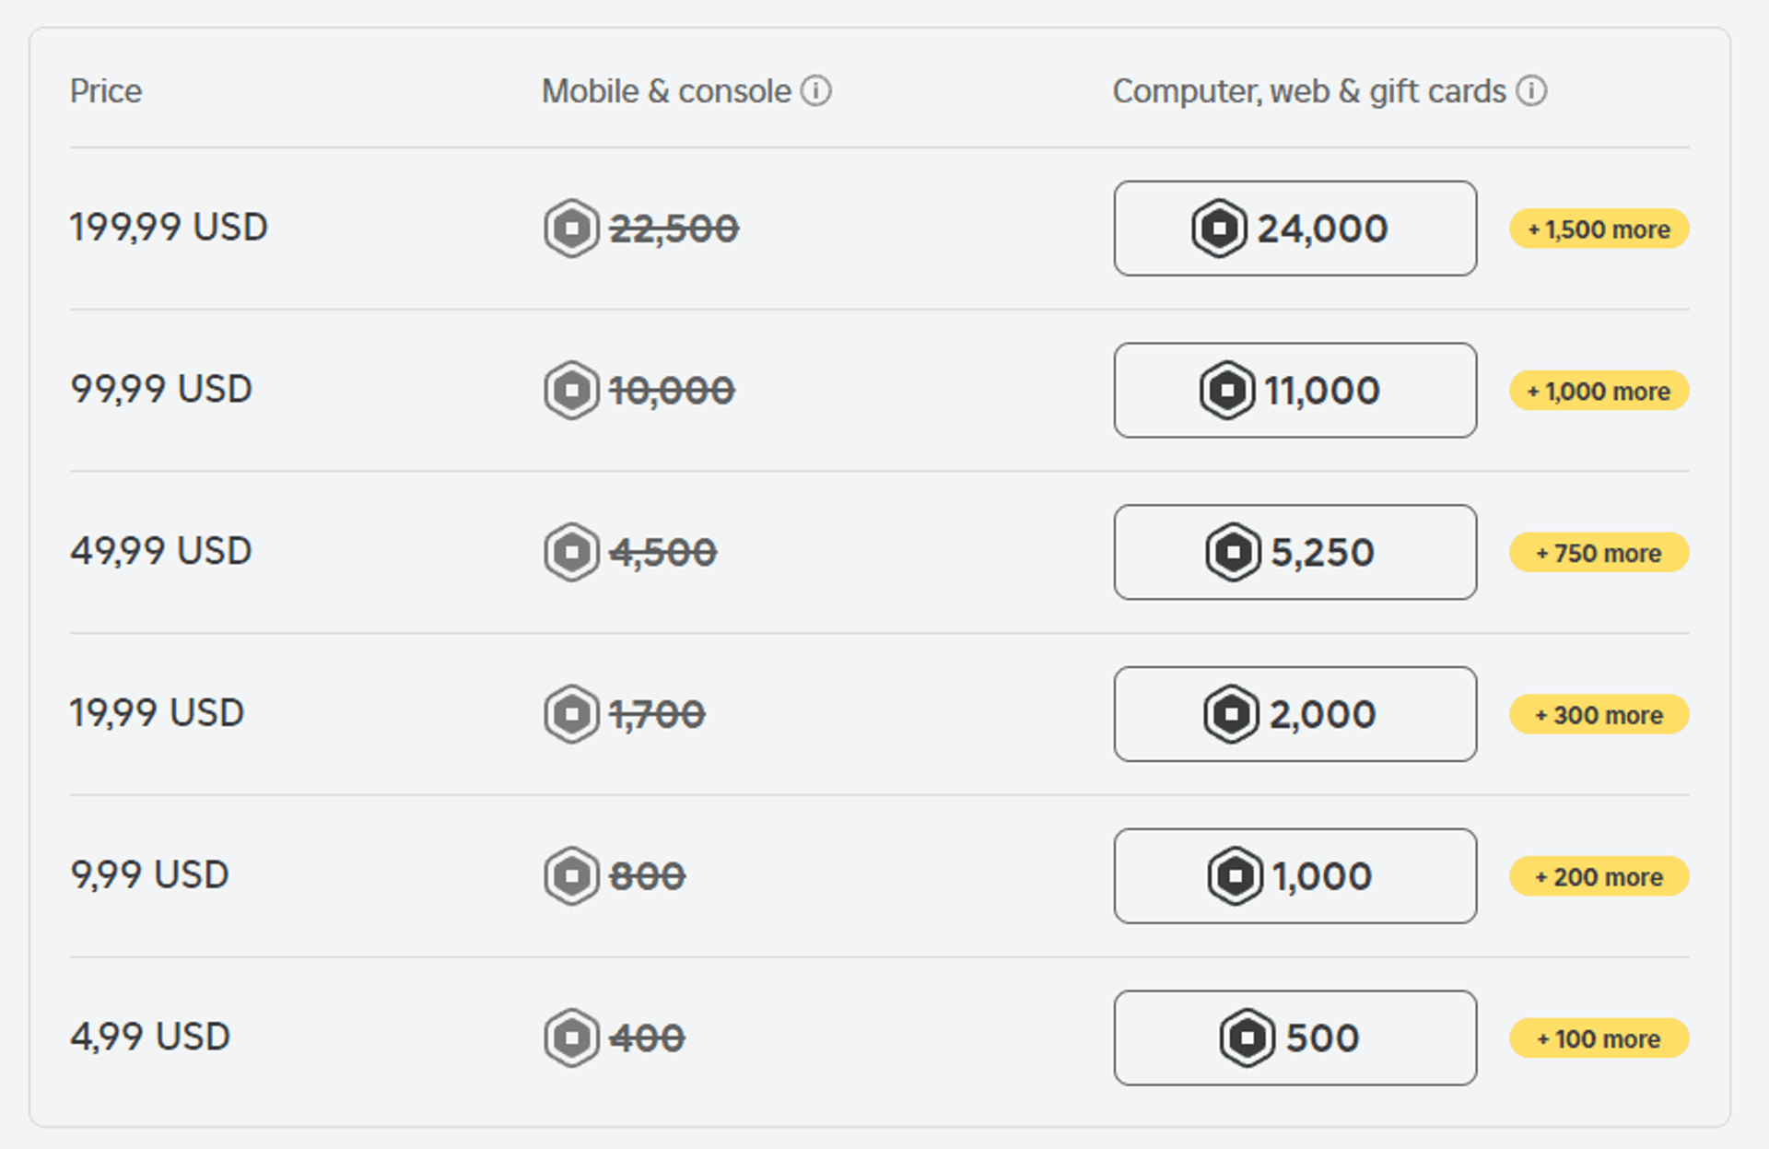Click Robux icon next to crossed-out 4,500
The width and height of the screenshot is (1769, 1149).
[x=572, y=553]
